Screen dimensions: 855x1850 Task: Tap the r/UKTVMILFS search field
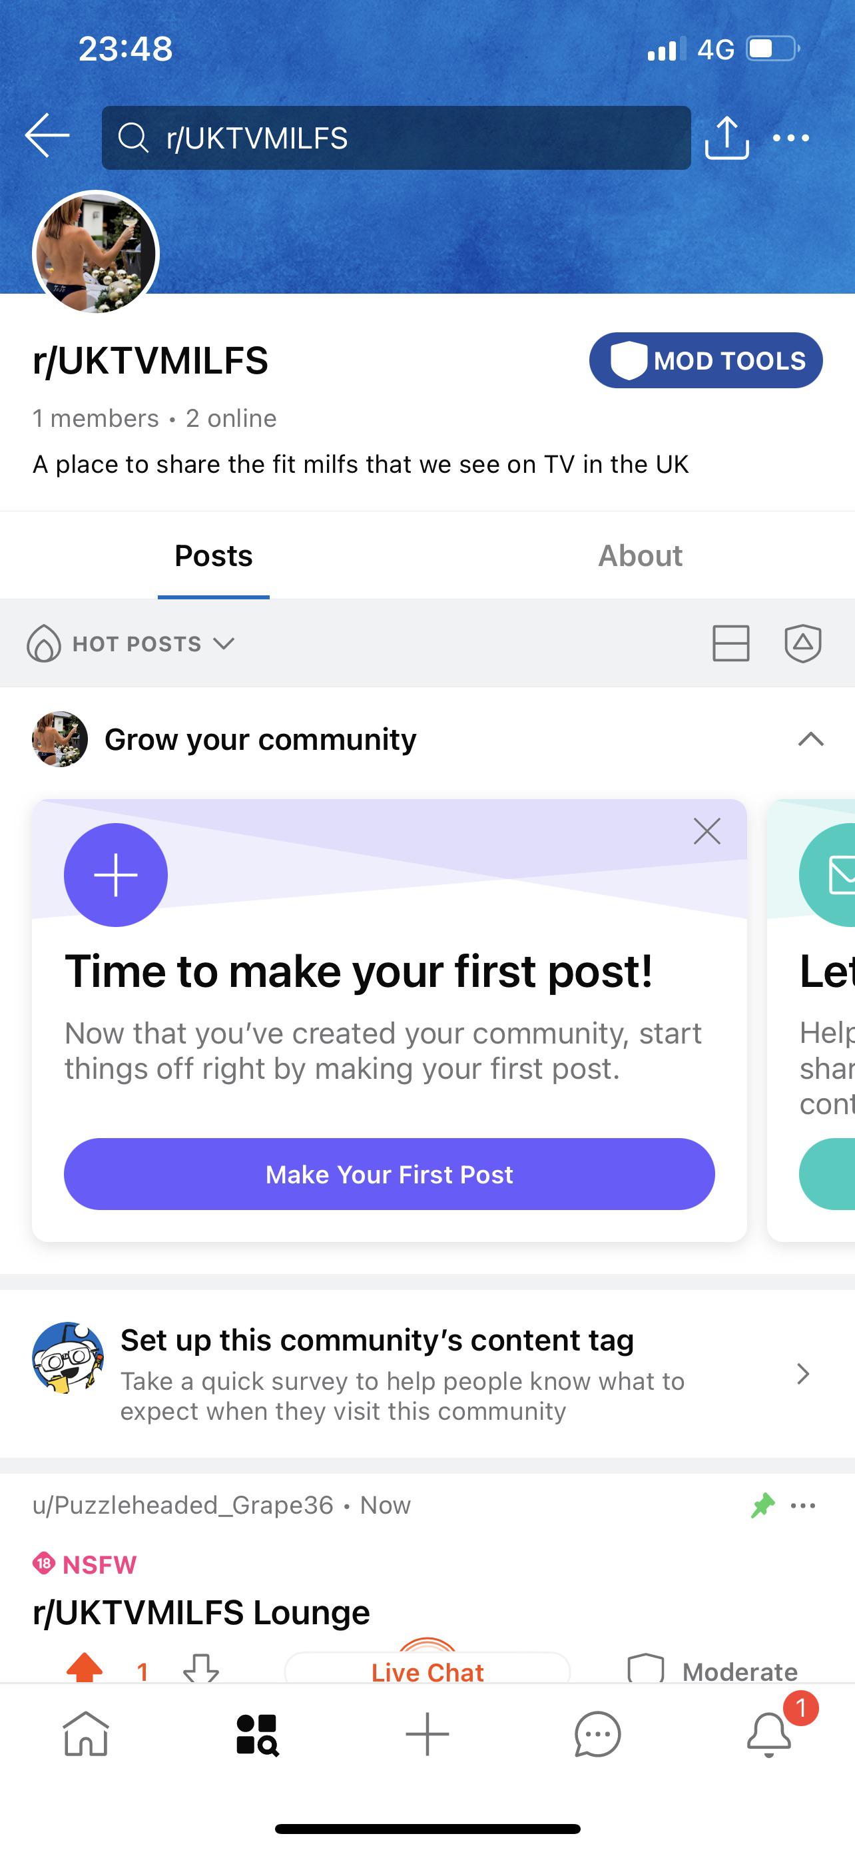pyautogui.click(x=396, y=138)
